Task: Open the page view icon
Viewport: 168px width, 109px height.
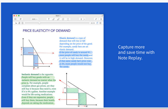Action: coord(101,19)
